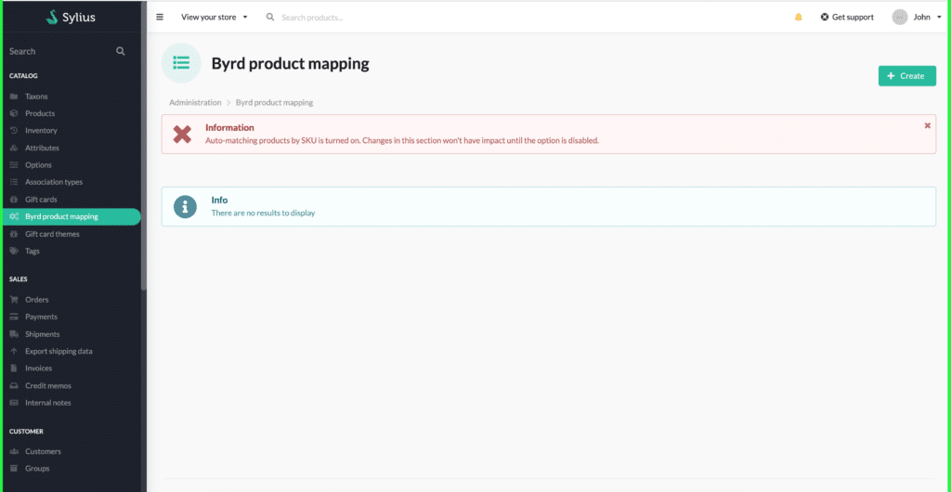Open the Customers section
This screenshot has width=951, height=492.
(43, 451)
